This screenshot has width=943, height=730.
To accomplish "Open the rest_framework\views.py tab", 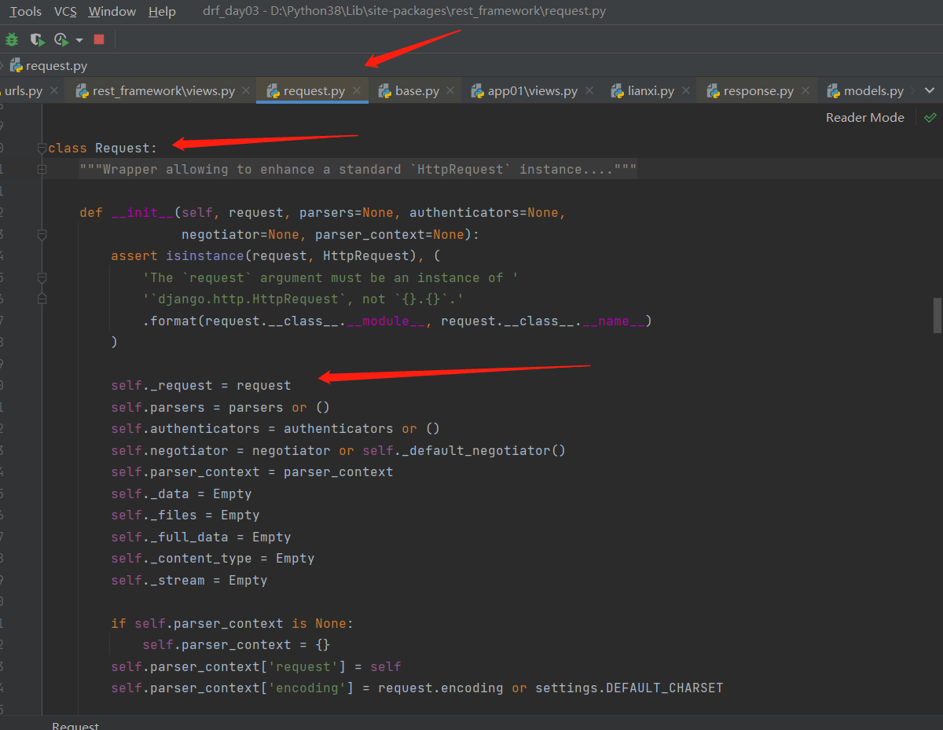I will (x=163, y=91).
